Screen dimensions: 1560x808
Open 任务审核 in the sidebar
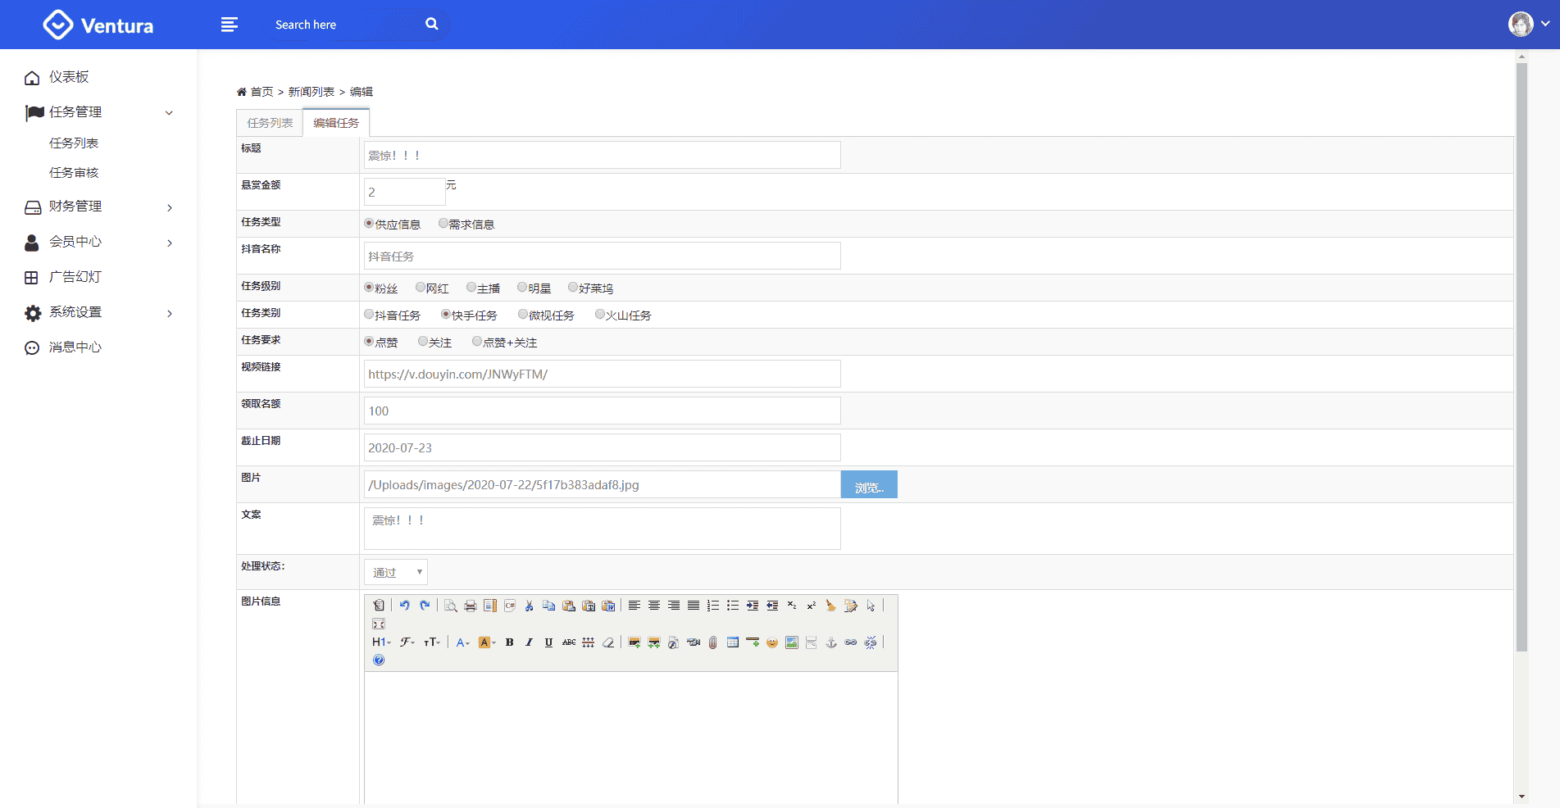tap(74, 173)
